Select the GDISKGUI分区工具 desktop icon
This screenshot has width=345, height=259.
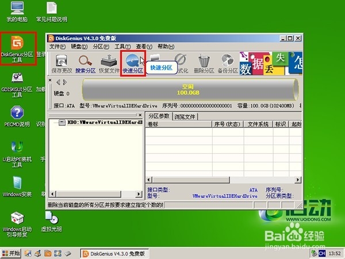[x=17, y=85]
